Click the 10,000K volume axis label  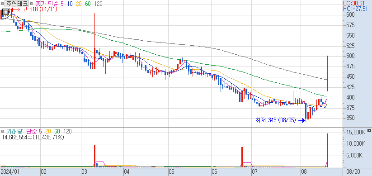coord(356,144)
